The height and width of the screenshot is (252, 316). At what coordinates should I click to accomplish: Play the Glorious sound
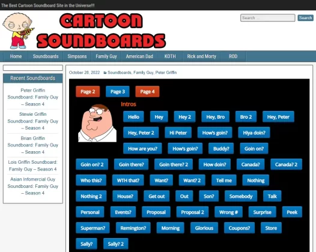pyautogui.click(x=204, y=228)
